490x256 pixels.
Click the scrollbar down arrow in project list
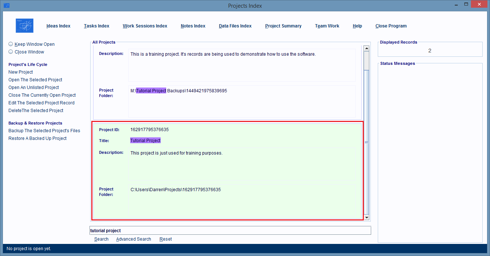coord(366,218)
